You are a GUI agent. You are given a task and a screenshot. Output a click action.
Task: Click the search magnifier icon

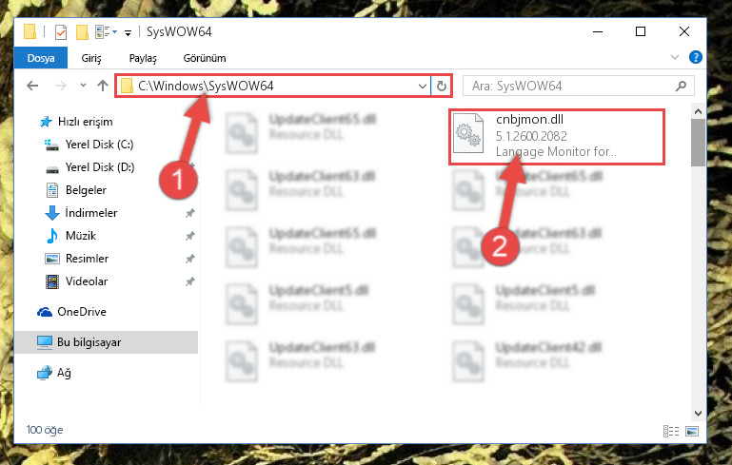(682, 86)
